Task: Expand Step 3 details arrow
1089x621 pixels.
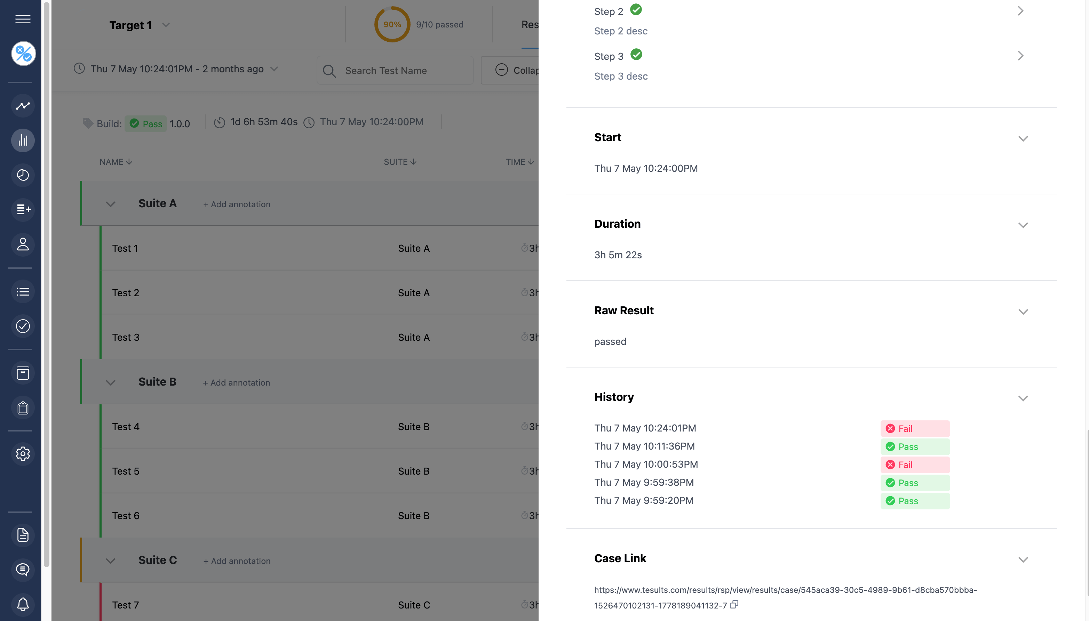Action: pos(1020,56)
